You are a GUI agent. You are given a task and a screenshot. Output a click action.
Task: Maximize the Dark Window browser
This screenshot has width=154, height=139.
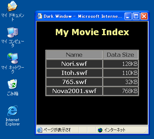click(x=136, y=16)
